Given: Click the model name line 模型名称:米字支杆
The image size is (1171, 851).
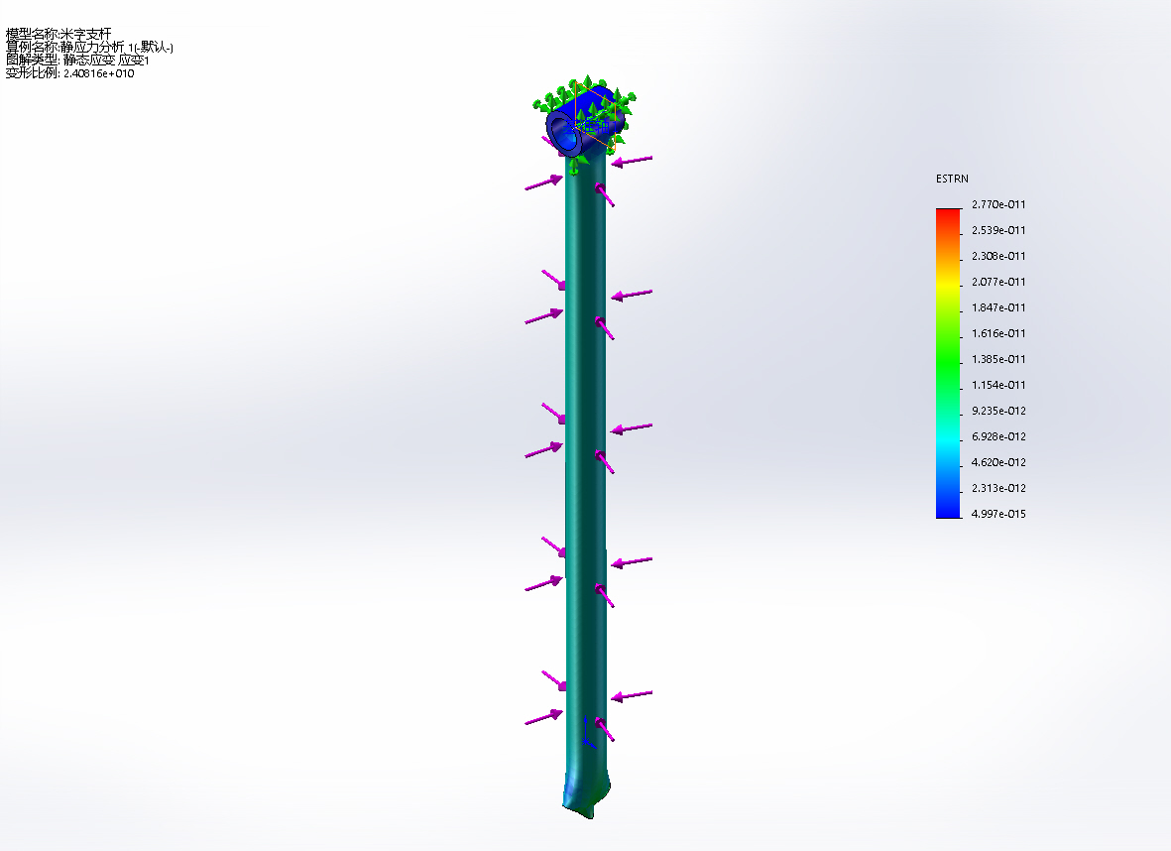Looking at the screenshot, I should 59,35.
